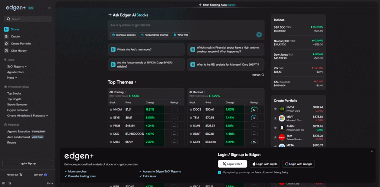Open the EN language selector
Image resolution: width=380 pixels, height=187 pixels.
tap(49, 183)
